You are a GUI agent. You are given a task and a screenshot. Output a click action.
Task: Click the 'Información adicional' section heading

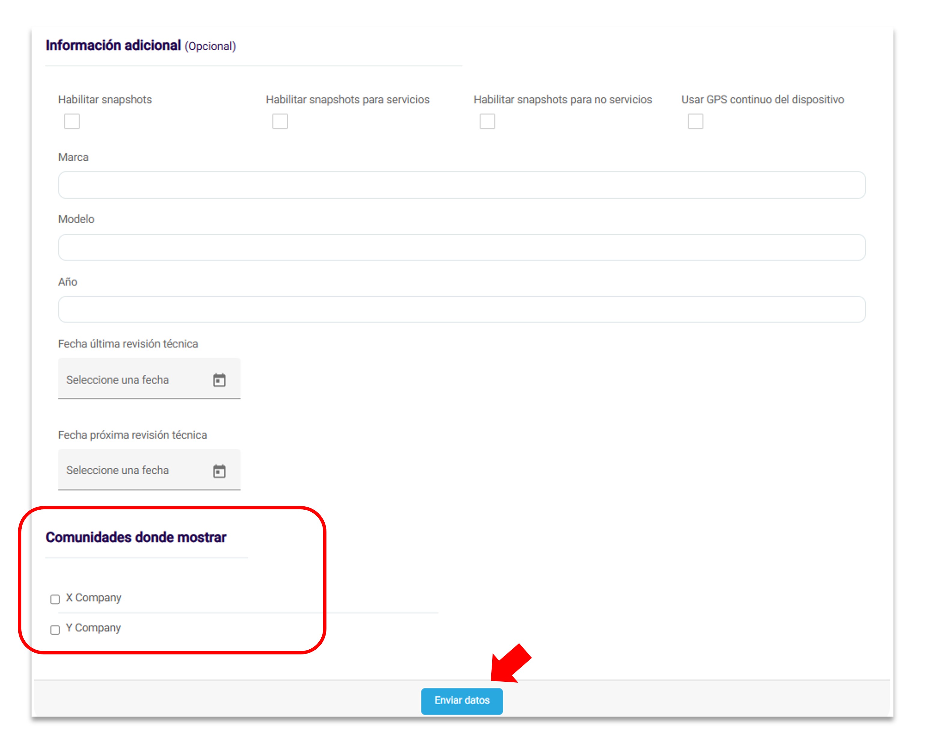113,45
